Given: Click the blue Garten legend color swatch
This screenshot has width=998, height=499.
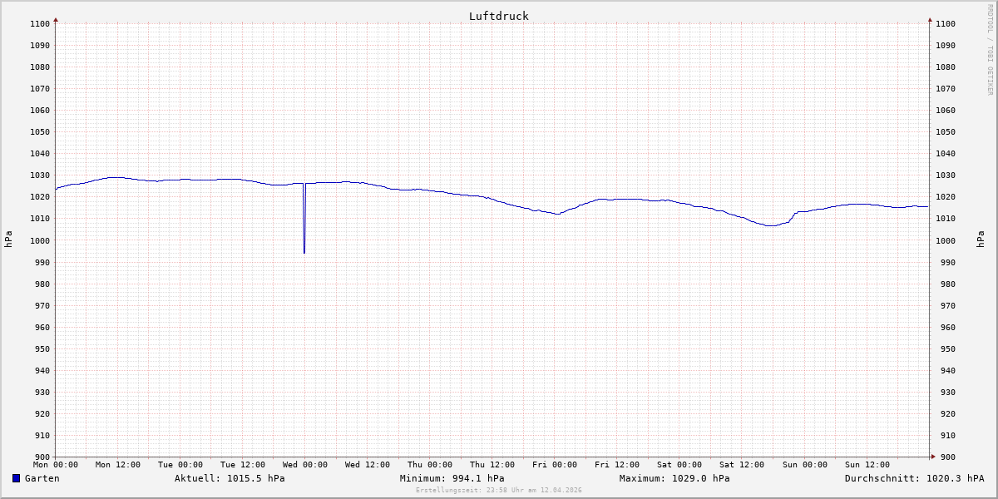Looking at the screenshot, I should point(16,478).
